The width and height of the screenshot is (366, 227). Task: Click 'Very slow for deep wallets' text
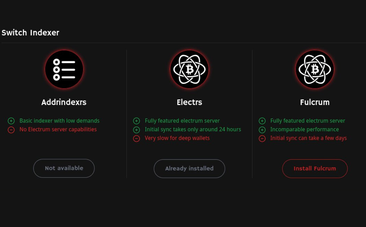pyautogui.click(x=177, y=138)
